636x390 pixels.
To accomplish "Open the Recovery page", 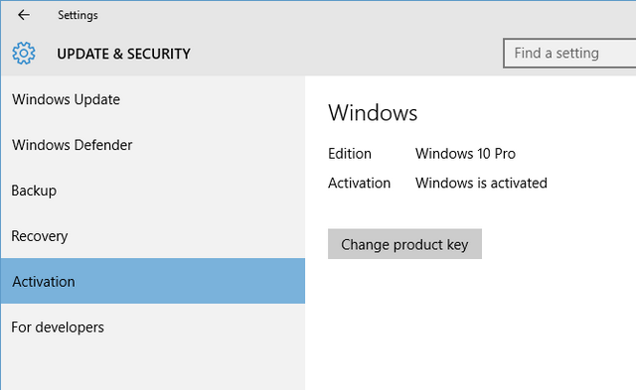I will (152, 236).
